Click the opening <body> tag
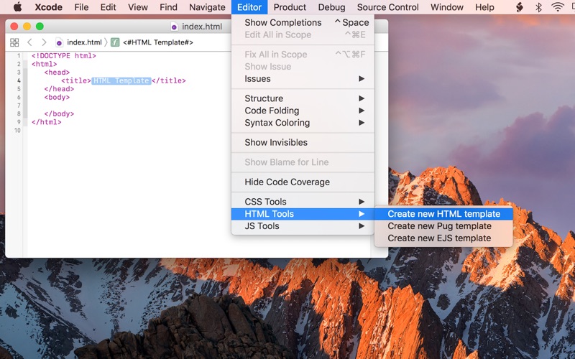Screen dimensions: 575x359 [57, 98]
